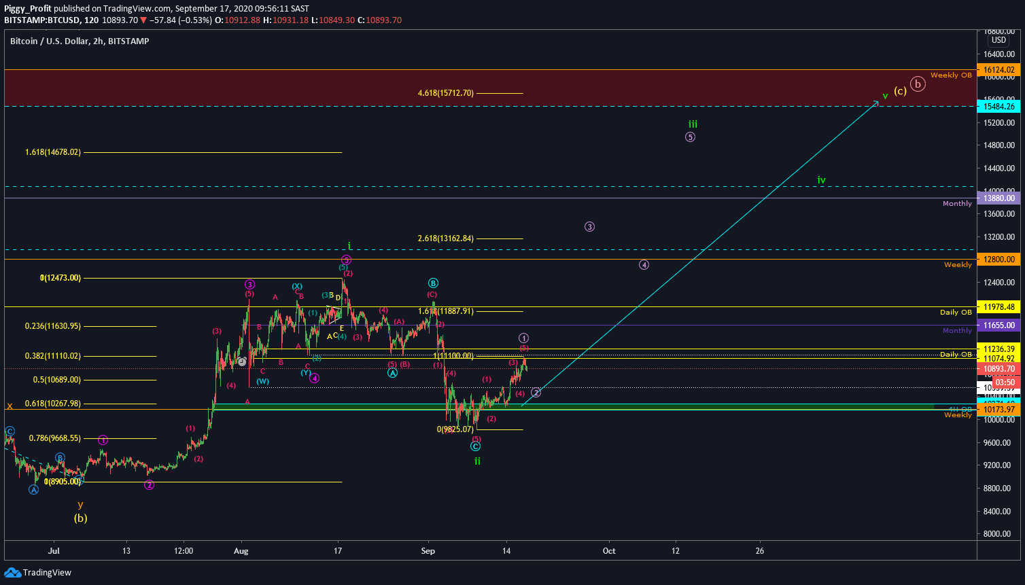Click the Daily OB label under 11978 line
Viewport: 1025px width, 585px height.
956,313
